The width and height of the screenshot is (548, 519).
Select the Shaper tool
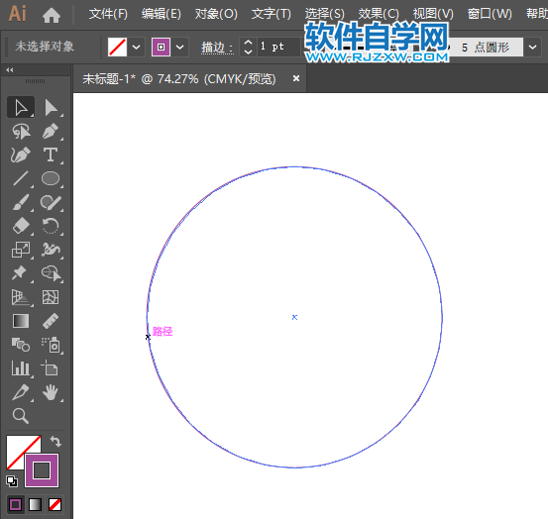pos(51,202)
